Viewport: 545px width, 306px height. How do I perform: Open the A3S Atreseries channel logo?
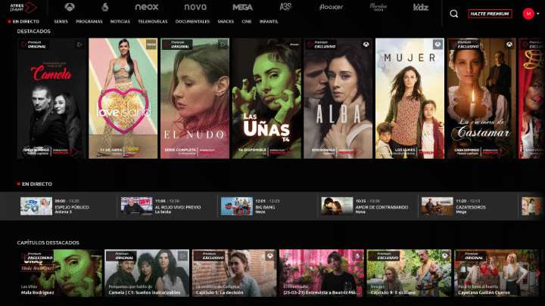[x=285, y=7]
